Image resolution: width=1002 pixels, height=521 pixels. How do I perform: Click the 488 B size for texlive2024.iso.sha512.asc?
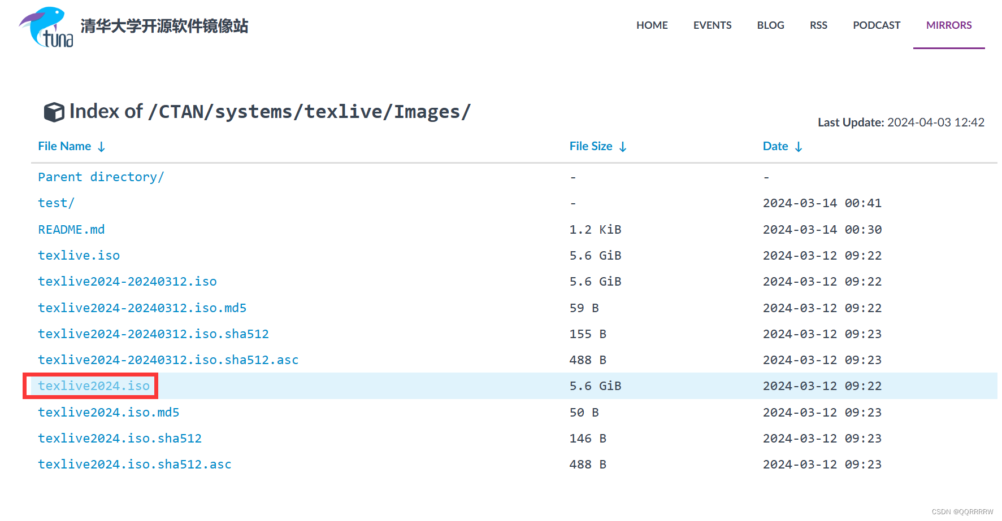pyautogui.click(x=588, y=465)
